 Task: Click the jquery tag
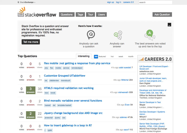click(57, 118)
